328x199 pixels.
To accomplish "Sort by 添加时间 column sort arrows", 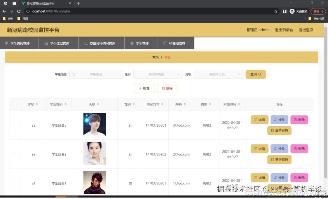I will 239,104.
